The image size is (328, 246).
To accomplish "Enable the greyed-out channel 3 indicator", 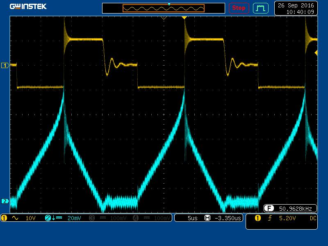I will tap(91, 218).
